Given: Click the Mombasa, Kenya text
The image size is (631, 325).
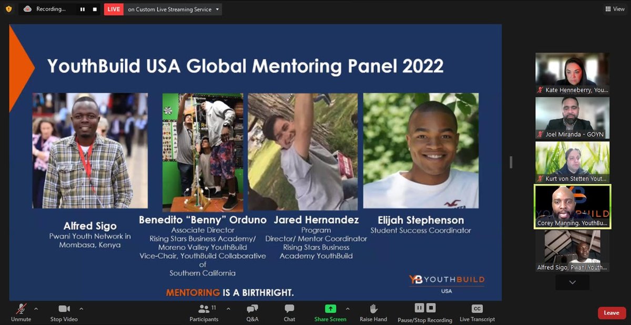Looking at the screenshot, I should (90, 245).
